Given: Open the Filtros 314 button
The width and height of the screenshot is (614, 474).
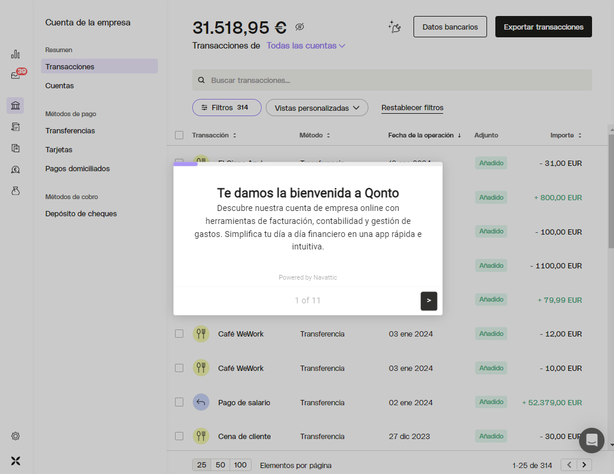Looking at the screenshot, I should 227,108.
